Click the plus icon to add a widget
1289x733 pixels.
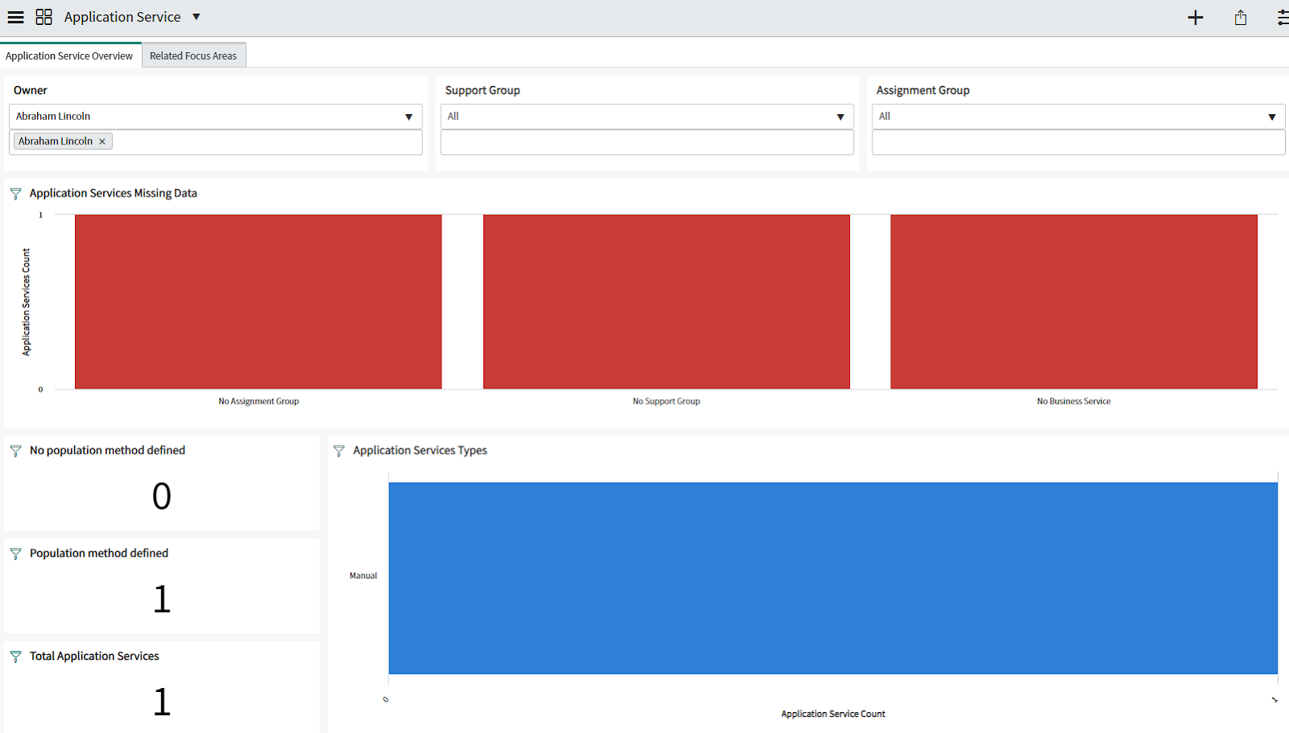tap(1196, 17)
